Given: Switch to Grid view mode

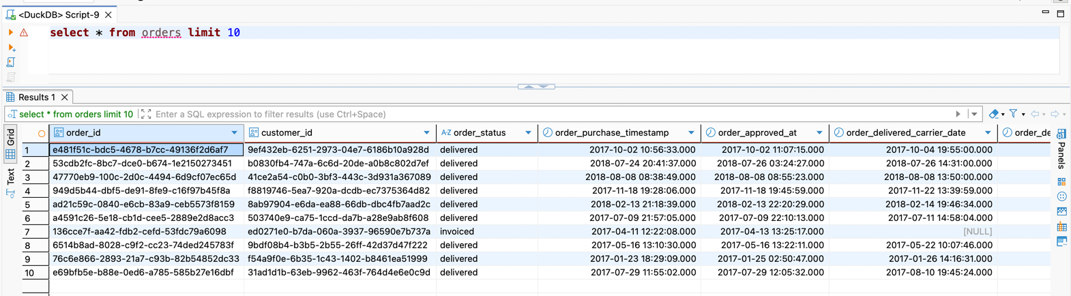Looking at the screenshot, I should (x=11, y=137).
